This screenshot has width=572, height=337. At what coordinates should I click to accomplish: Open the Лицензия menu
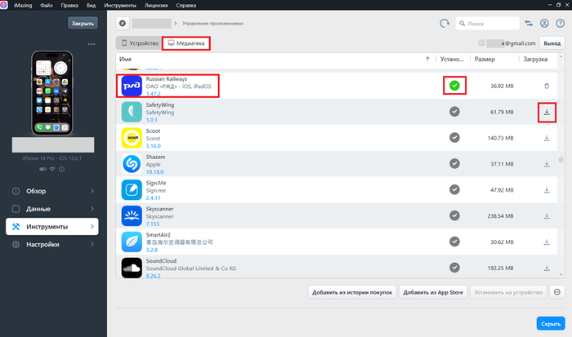pyautogui.click(x=156, y=6)
